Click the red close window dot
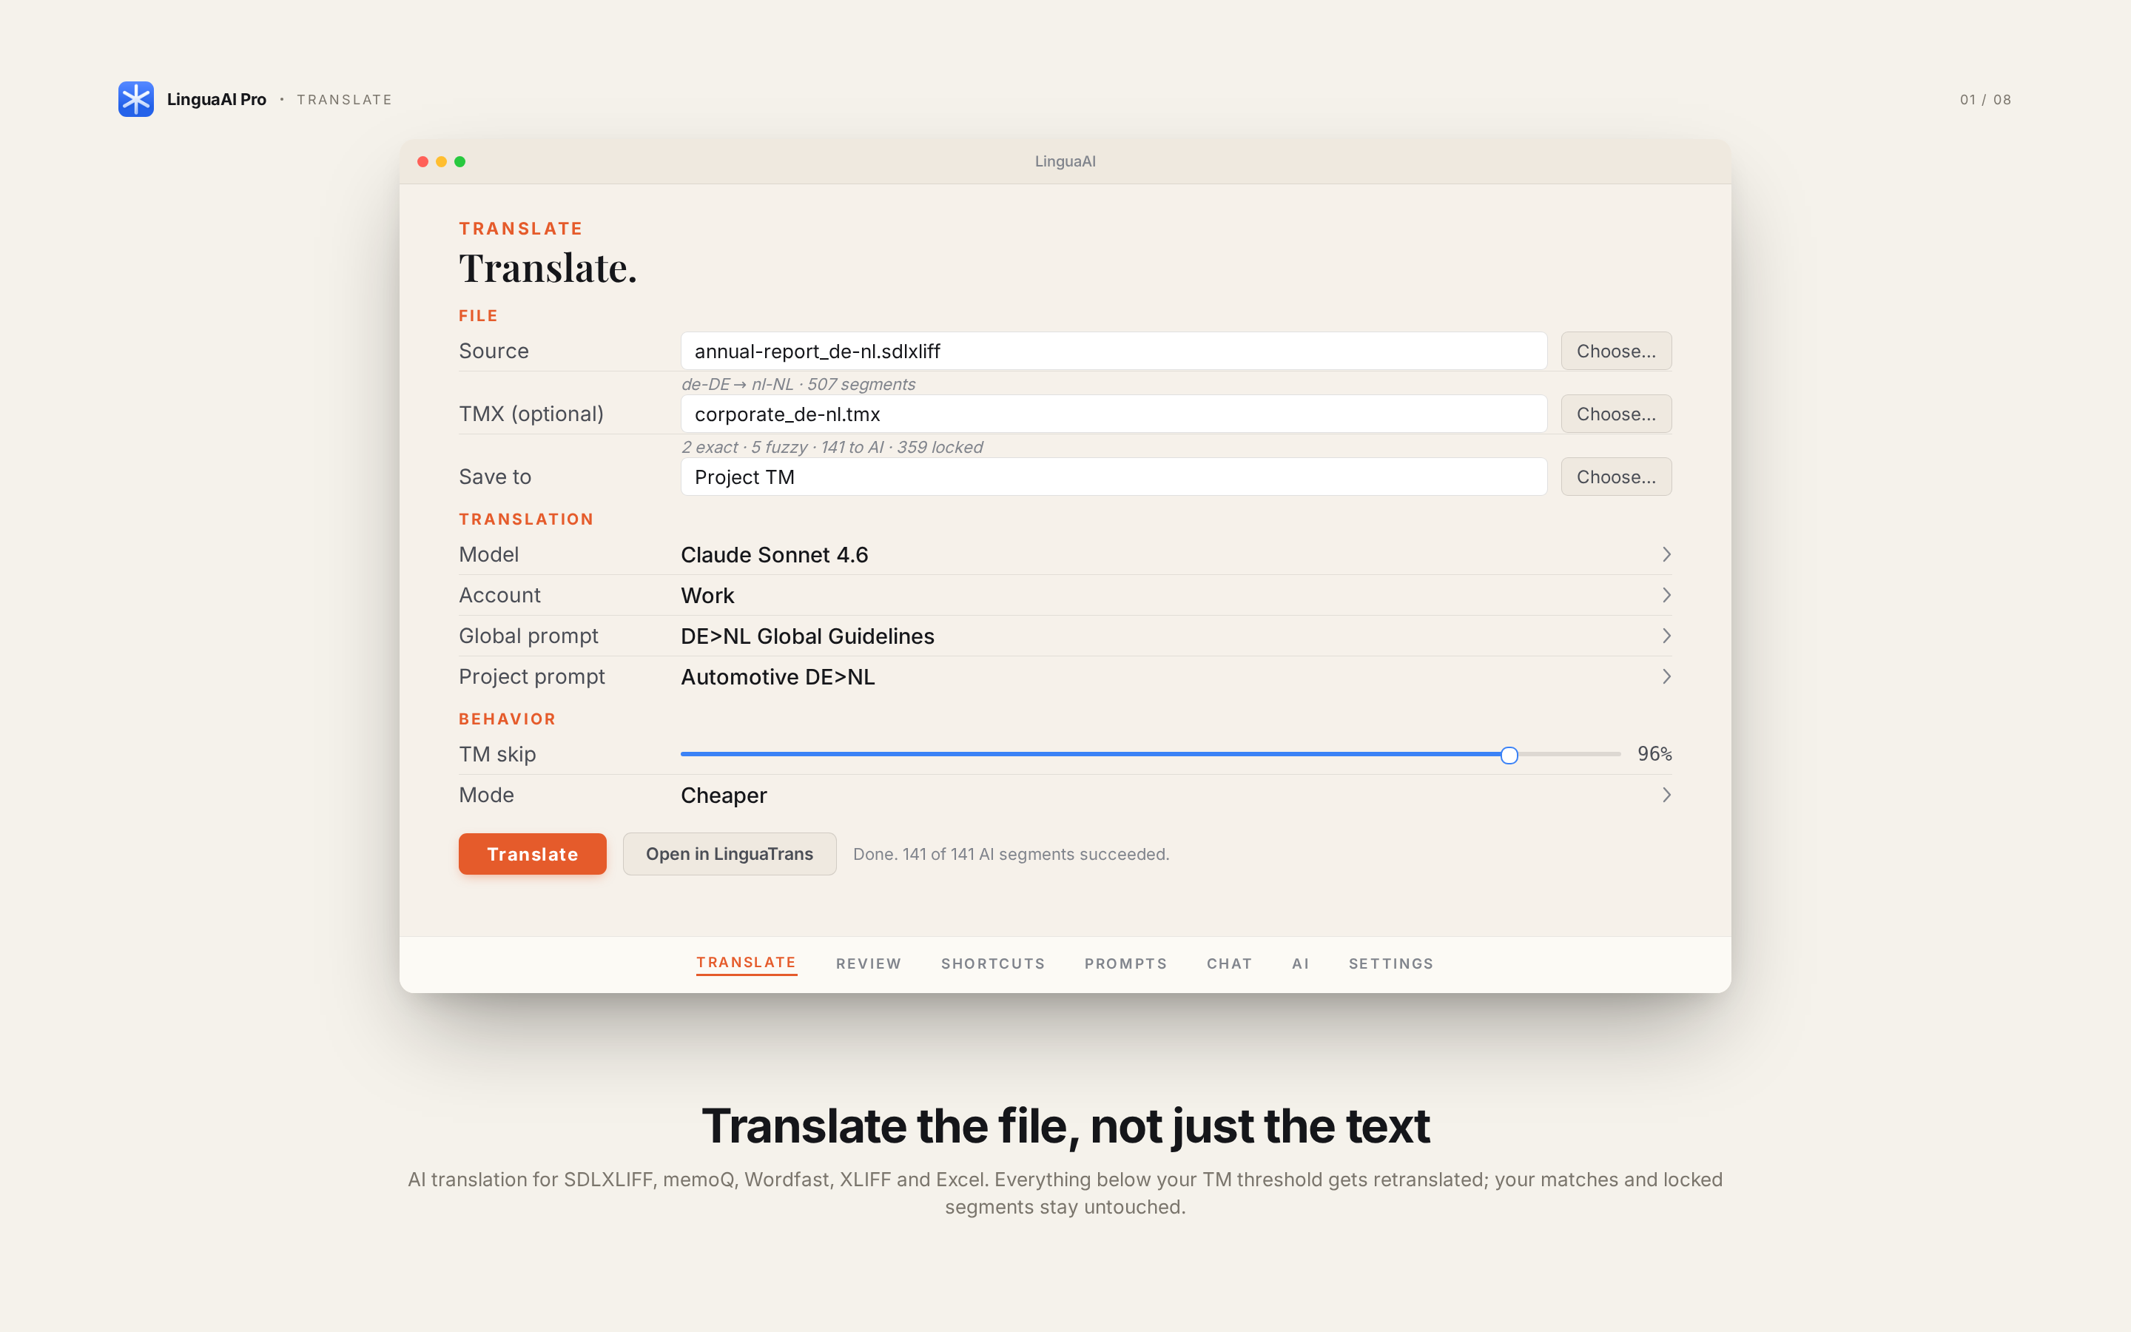This screenshot has height=1332, width=2131. (423, 161)
